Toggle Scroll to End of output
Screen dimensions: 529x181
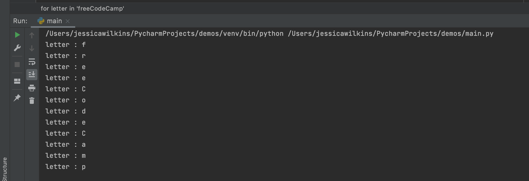coord(32,75)
